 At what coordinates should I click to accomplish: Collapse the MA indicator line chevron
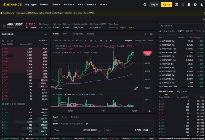54,53
